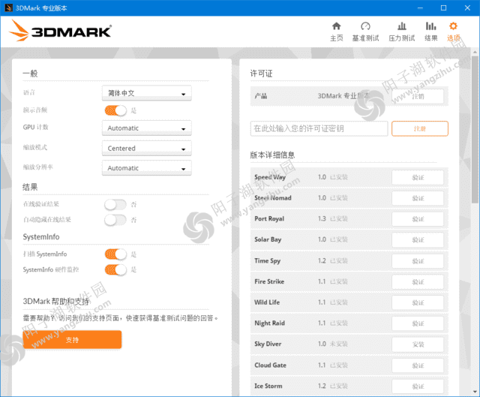The width and height of the screenshot is (480, 397).
Task: Open the Home (主页) icon
Action: click(337, 32)
